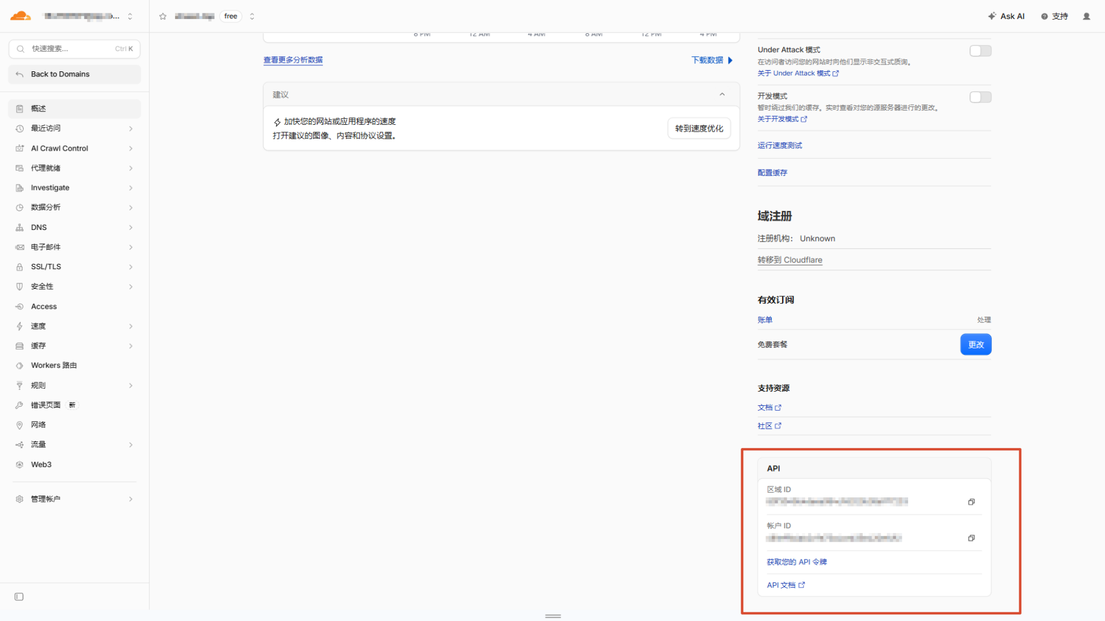This screenshot has width=1105, height=621.
Task: Click 配置缓存 link
Action: 772,172
